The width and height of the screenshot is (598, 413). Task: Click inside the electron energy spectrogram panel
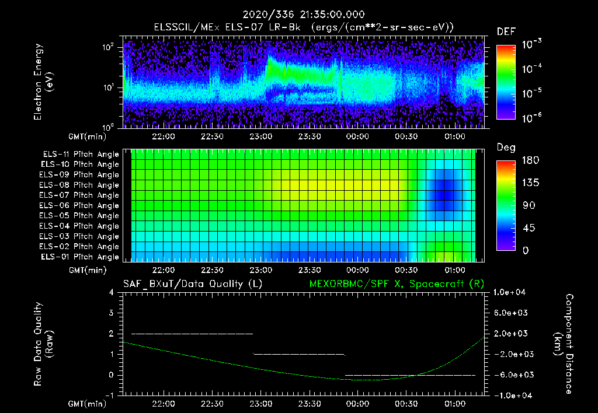click(304, 82)
